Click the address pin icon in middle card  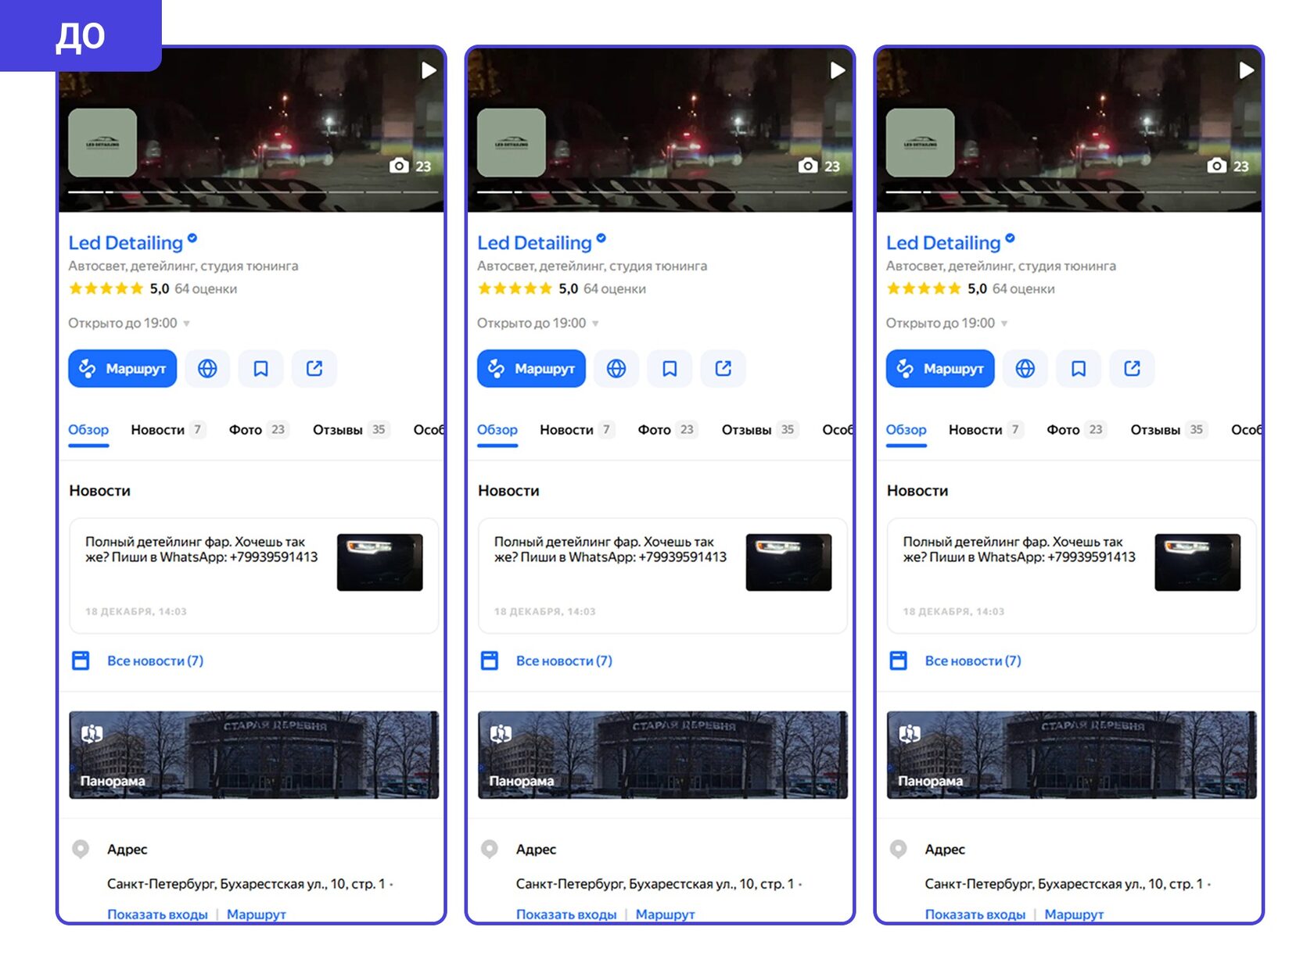pos(490,849)
